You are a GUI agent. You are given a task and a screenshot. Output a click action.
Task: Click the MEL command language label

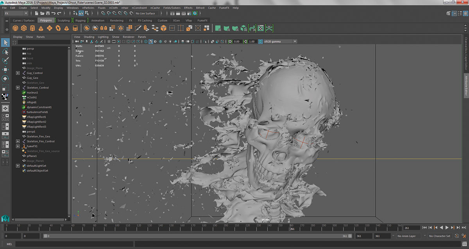click(9, 244)
